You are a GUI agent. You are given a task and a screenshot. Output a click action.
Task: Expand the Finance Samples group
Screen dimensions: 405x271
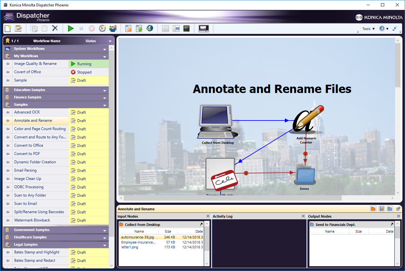[105, 98]
